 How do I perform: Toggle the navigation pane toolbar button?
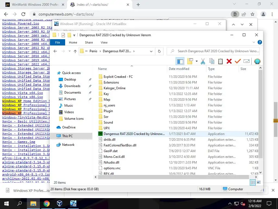[180, 61]
